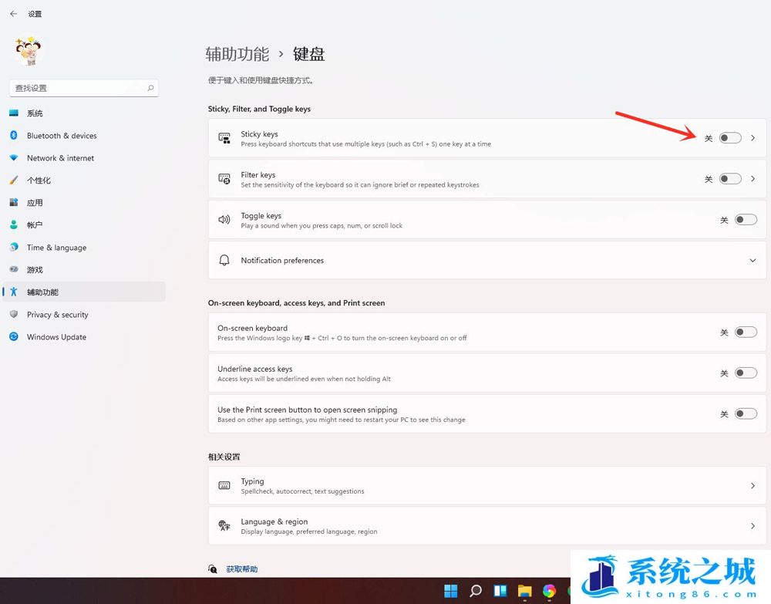This screenshot has height=604, width=771.
Task: Enable the On-screen keyboard toggle
Action: [745, 332]
